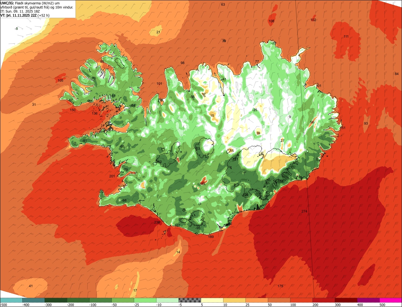
Task: Click the orange 25 to 50 legend swatch
Action: click(x=257, y=300)
